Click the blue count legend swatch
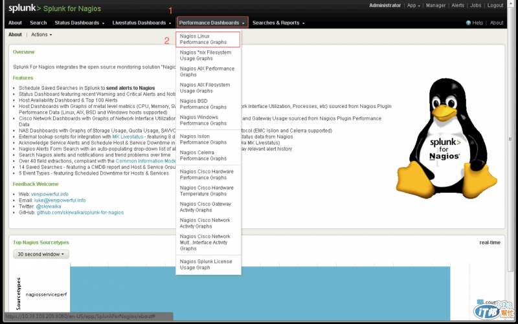The width and height of the screenshot is (518, 324). coord(480,301)
